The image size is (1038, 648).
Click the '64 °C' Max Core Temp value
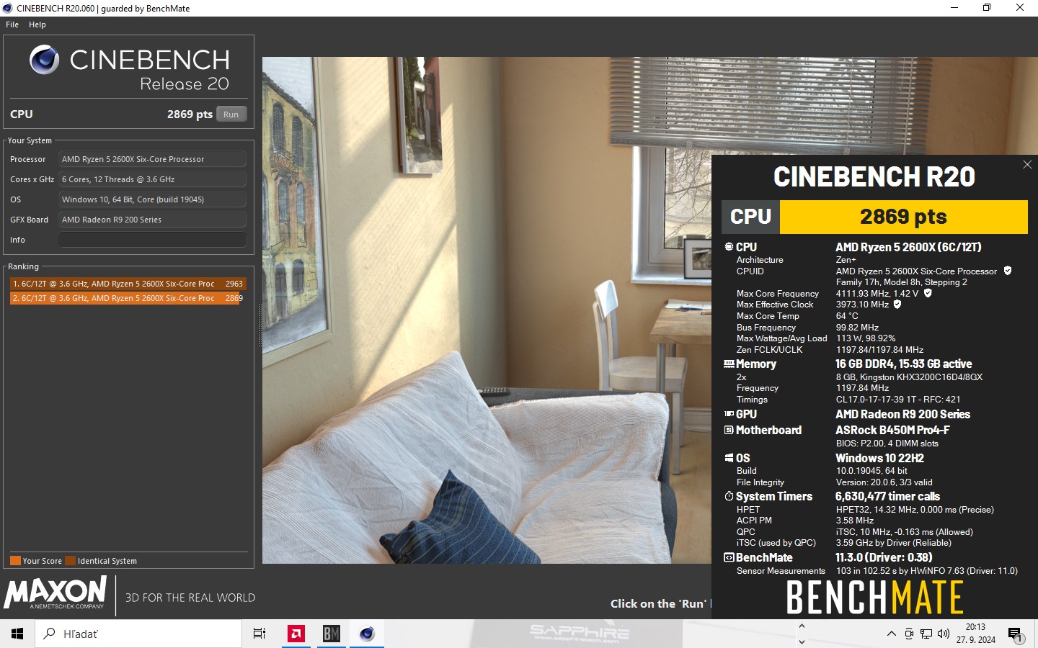click(x=847, y=315)
